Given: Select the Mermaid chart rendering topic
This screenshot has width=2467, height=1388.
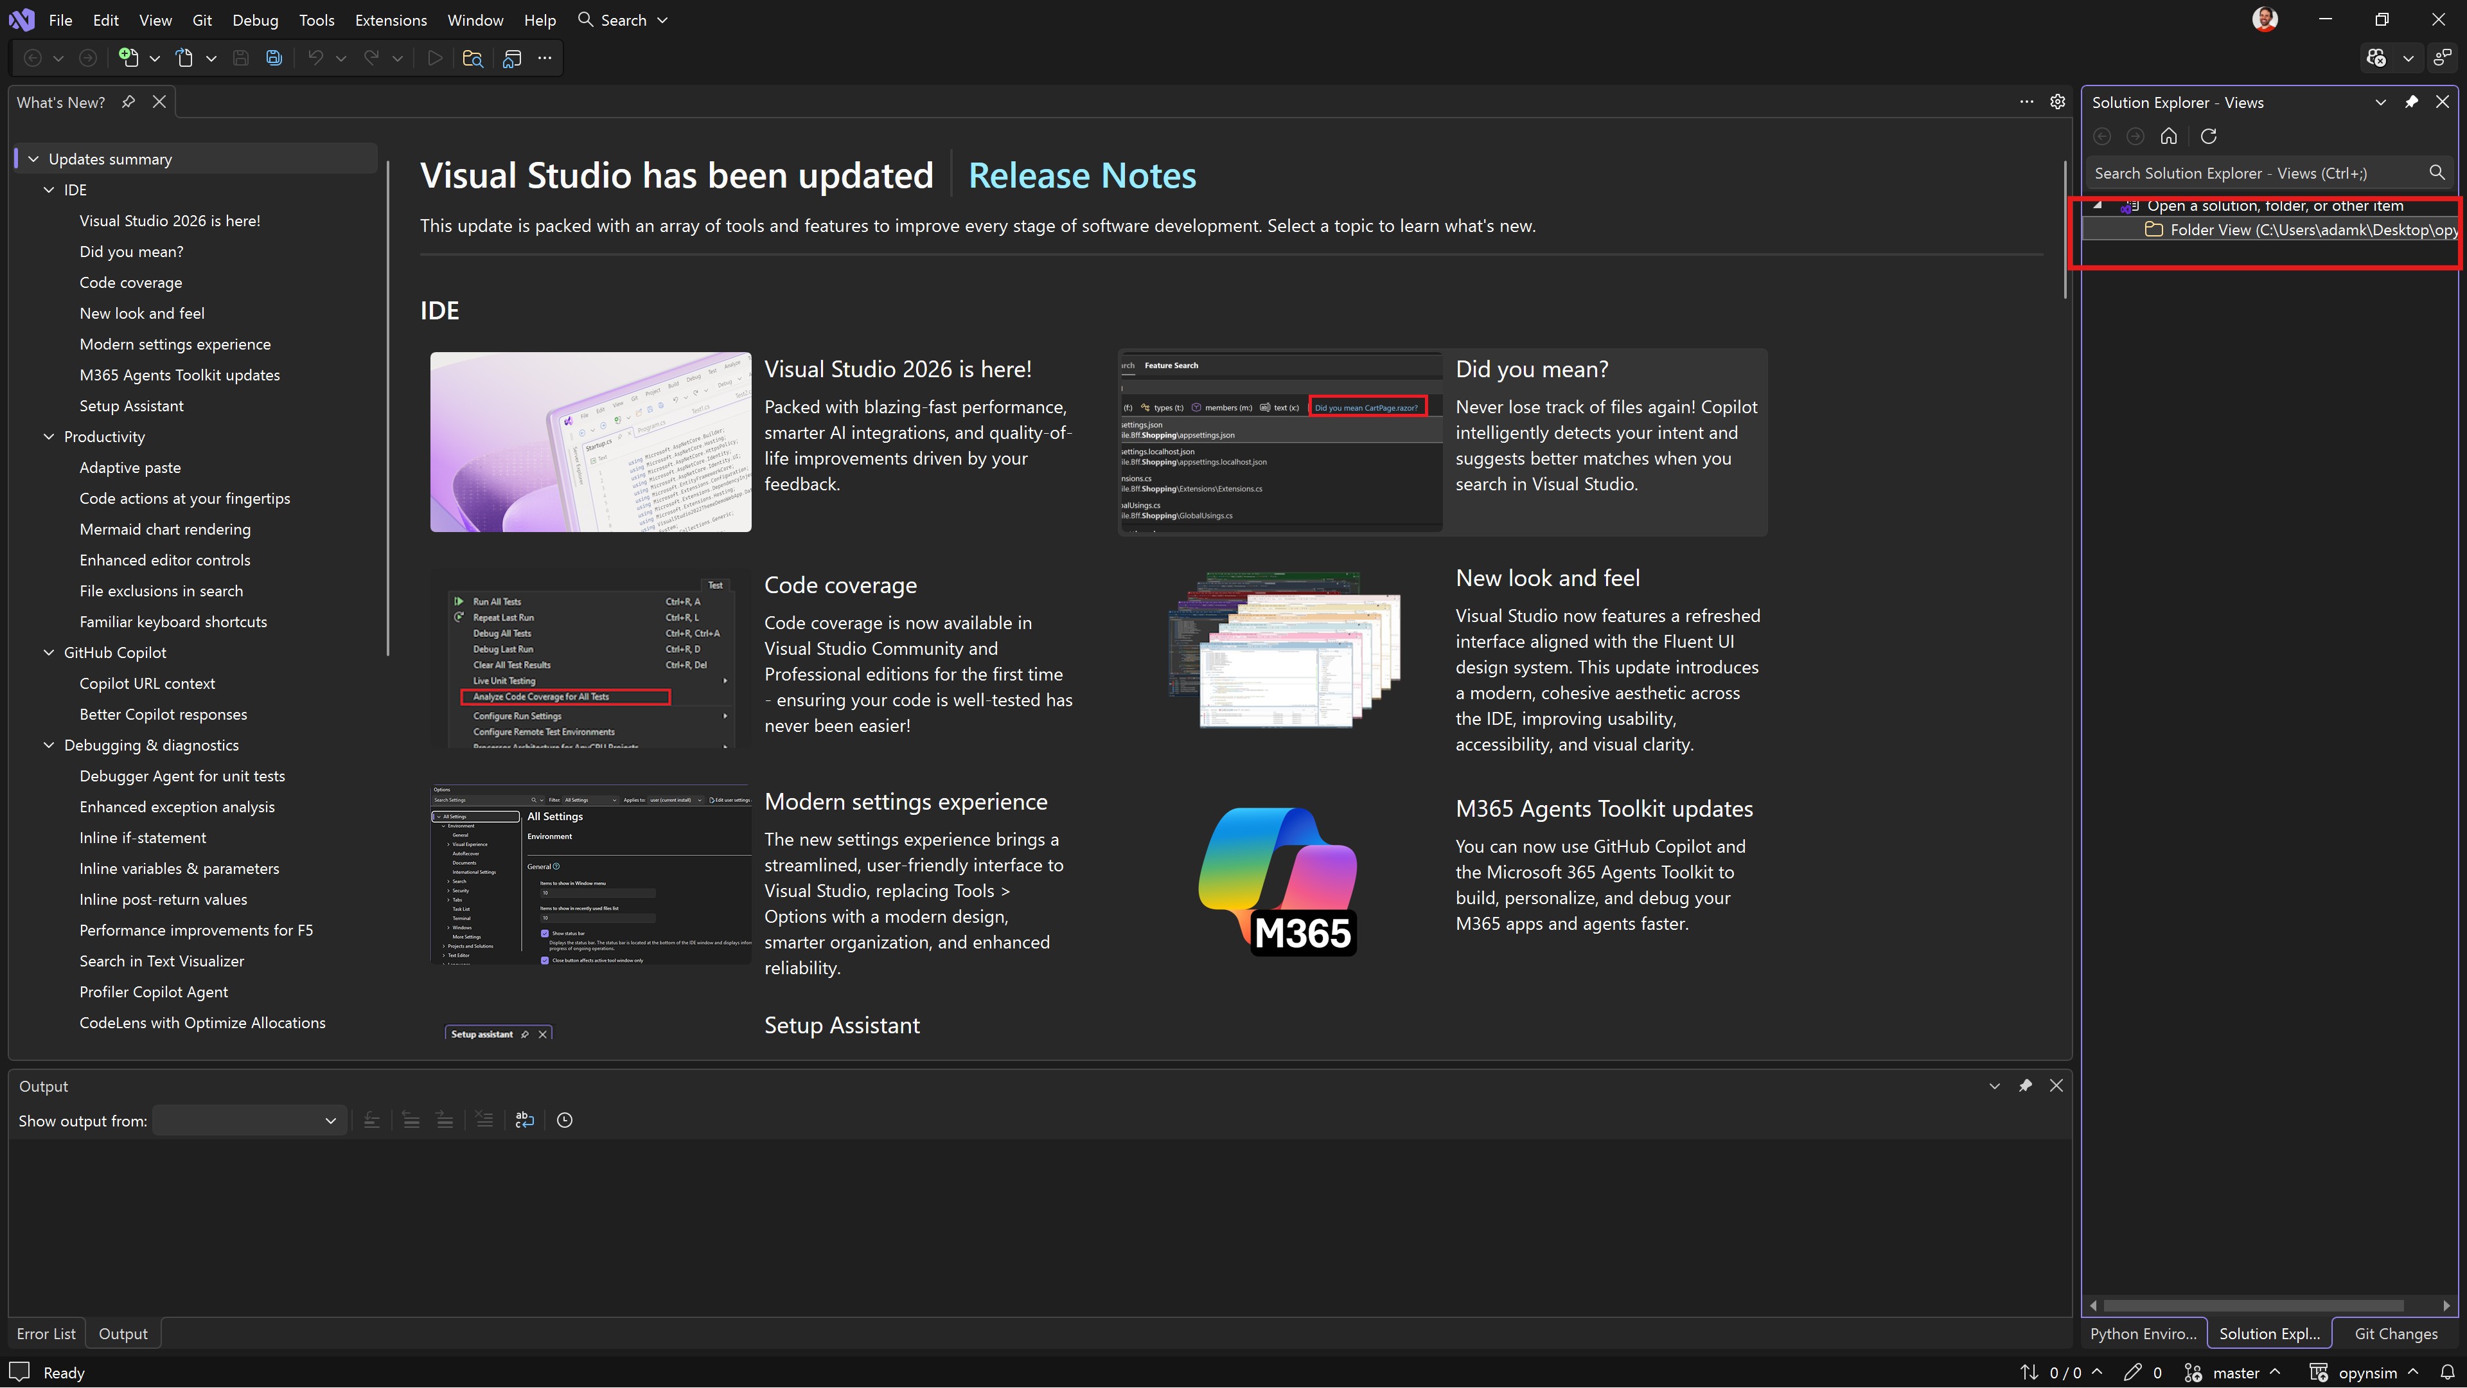Looking at the screenshot, I should click(164, 529).
